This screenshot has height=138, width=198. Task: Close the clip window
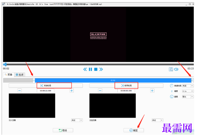(x=193, y=4)
